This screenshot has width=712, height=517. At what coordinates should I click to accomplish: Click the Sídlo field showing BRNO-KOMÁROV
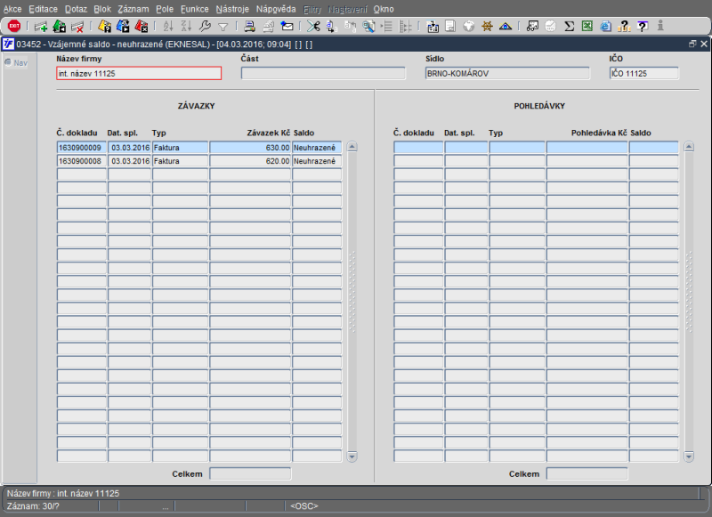507,74
